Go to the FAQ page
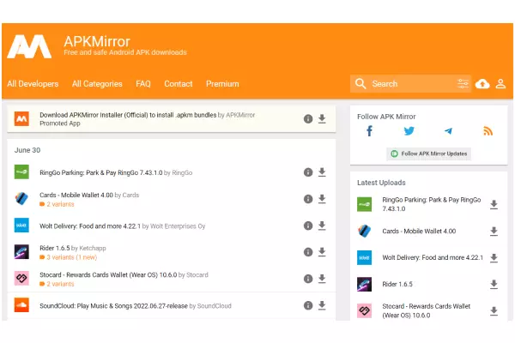The width and height of the screenshot is (515, 343). pos(143,84)
